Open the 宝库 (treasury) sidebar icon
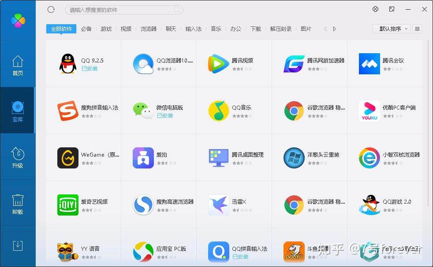Image resolution: width=433 pixels, height=267 pixels. tap(18, 111)
